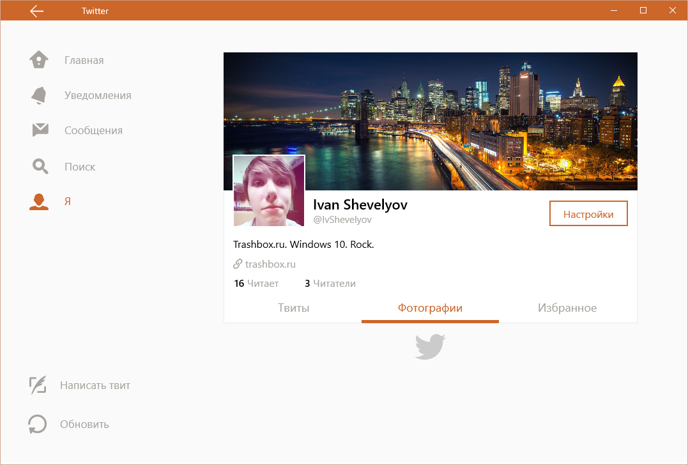The height and width of the screenshot is (465, 688).
Task: Click the Обновить refresh icon
Action: pos(37,424)
